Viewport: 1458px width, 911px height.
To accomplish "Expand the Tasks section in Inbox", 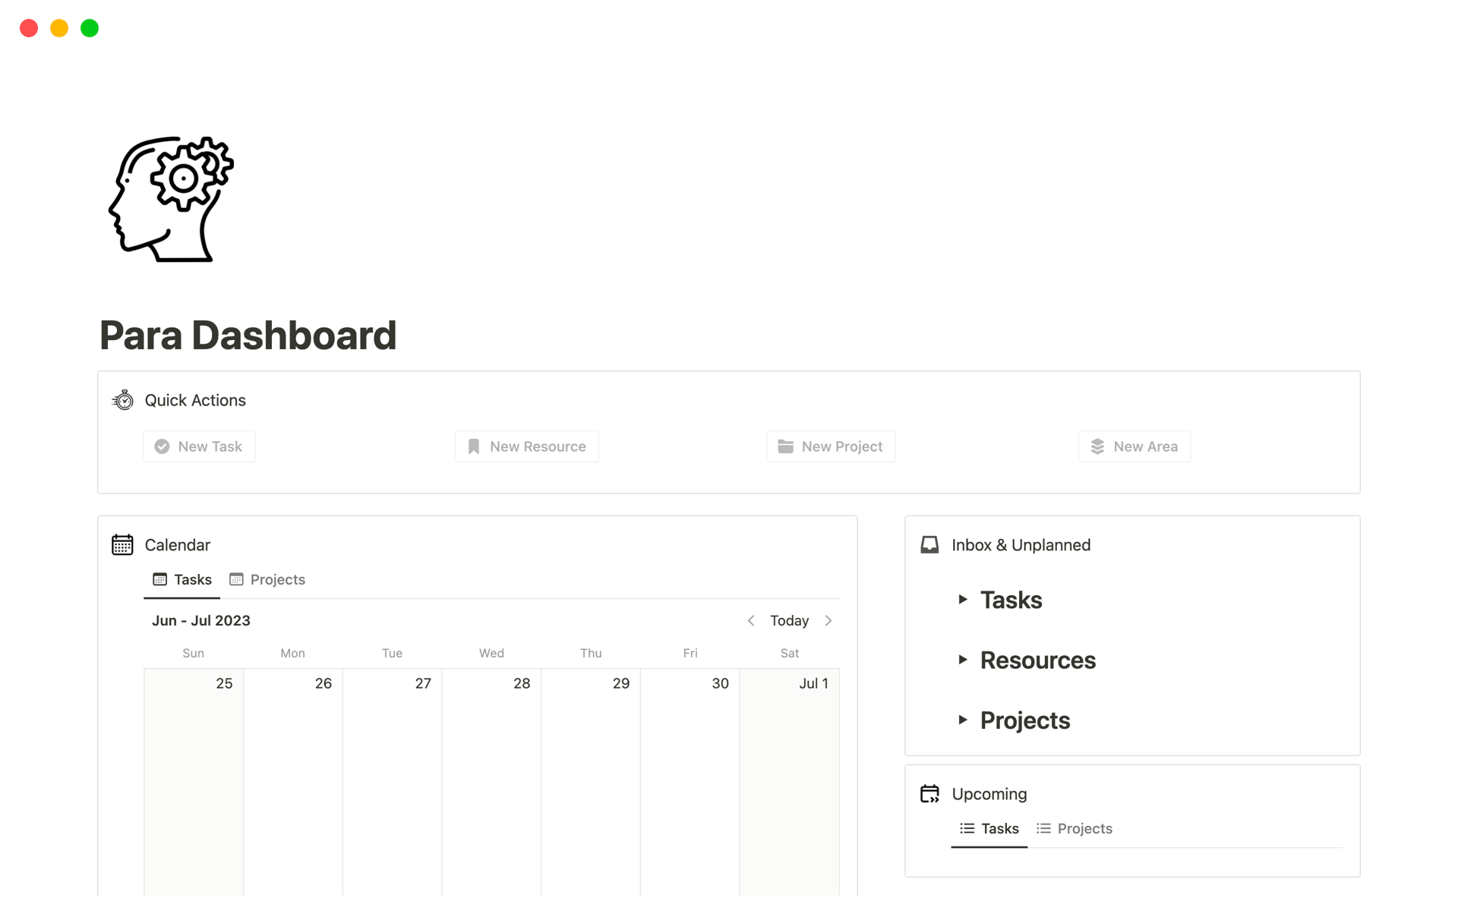I will point(961,599).
